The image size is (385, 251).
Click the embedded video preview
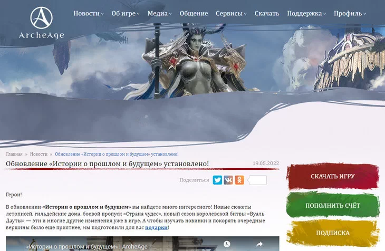click(142, 244)
